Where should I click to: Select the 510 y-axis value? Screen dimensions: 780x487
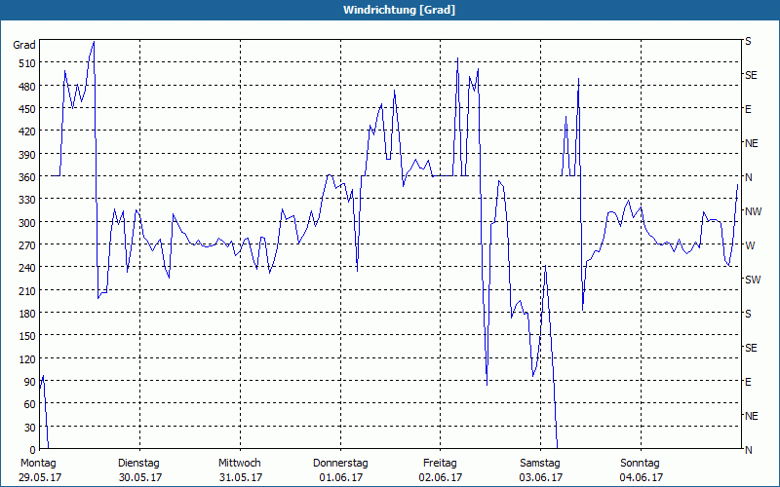(27, 63)
